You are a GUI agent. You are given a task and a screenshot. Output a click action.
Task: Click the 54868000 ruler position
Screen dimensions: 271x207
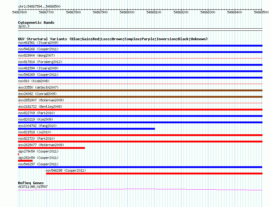(x=127, y=12)
